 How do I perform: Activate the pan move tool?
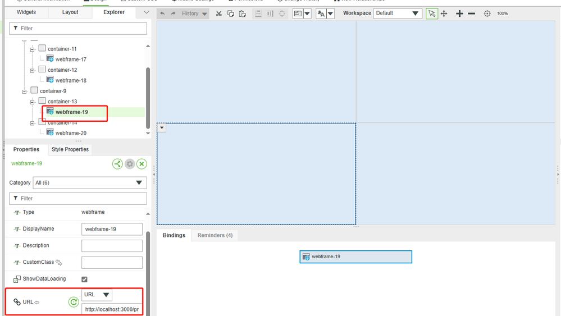pyautogui.click(x=444, y=13)
